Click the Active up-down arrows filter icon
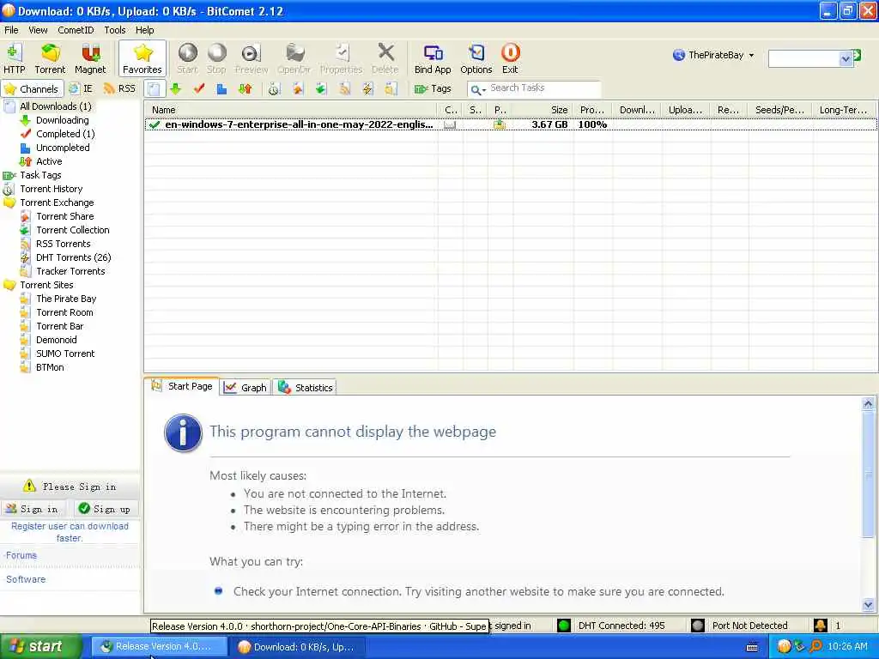This screenshot has height=659, width=879. click(x=245, y=88)
